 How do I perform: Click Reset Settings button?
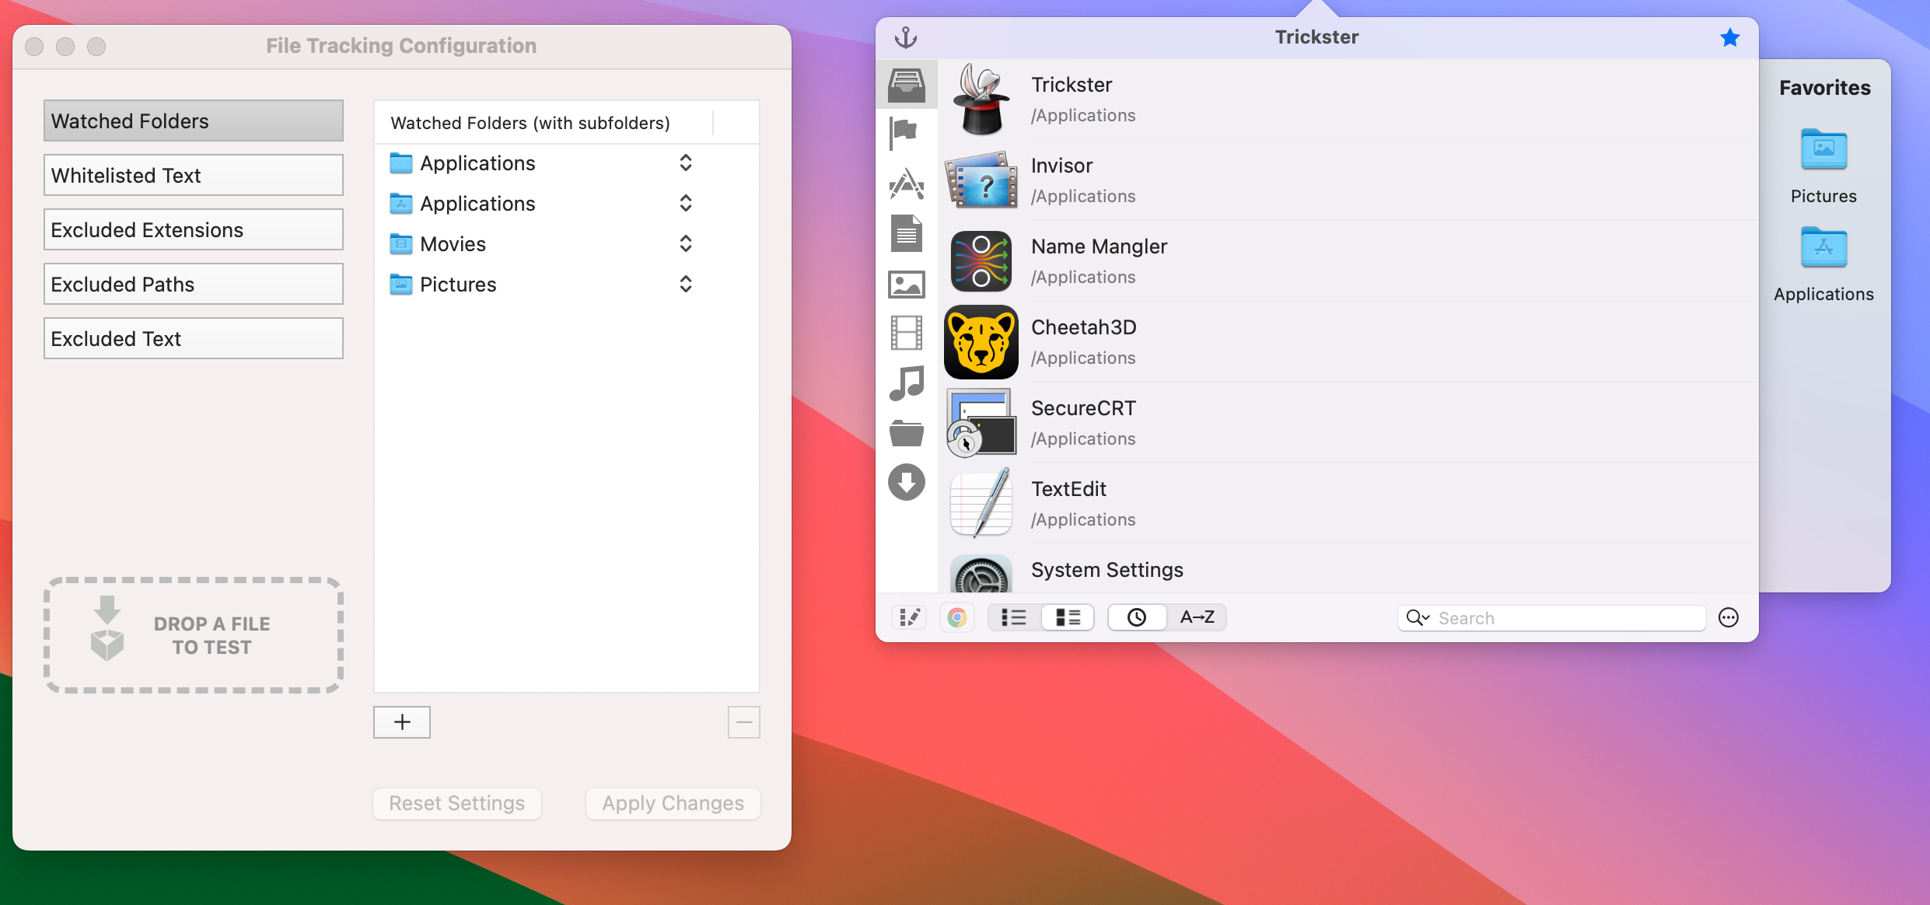coord(458,803)
